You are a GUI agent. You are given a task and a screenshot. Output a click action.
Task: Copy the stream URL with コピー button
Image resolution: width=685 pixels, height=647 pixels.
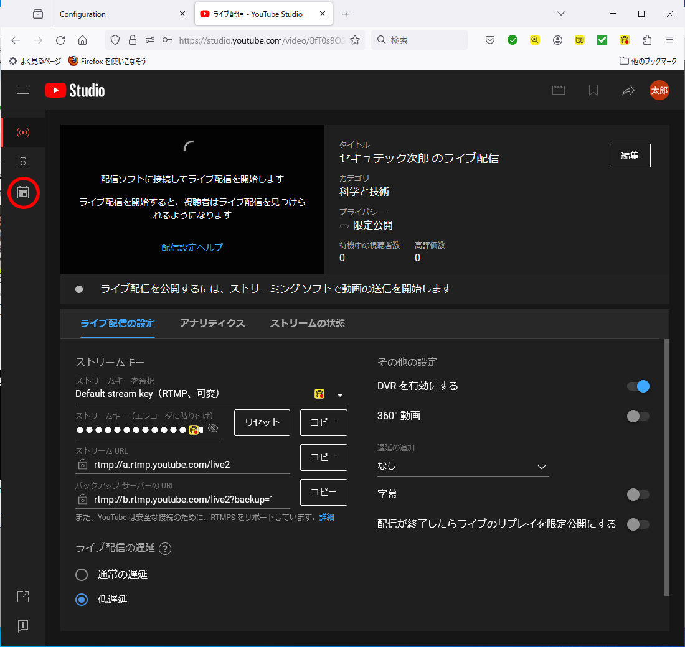tap(324, 457)
